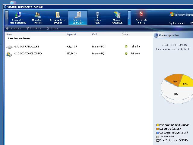Click the desktop icon above the console window
The width and height of the screenshot is (193, 145).
tap(13, 2)
